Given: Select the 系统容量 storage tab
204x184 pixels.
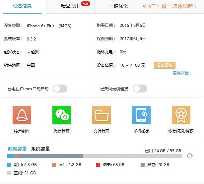Looking at the screenshot, I should [40, 149].
